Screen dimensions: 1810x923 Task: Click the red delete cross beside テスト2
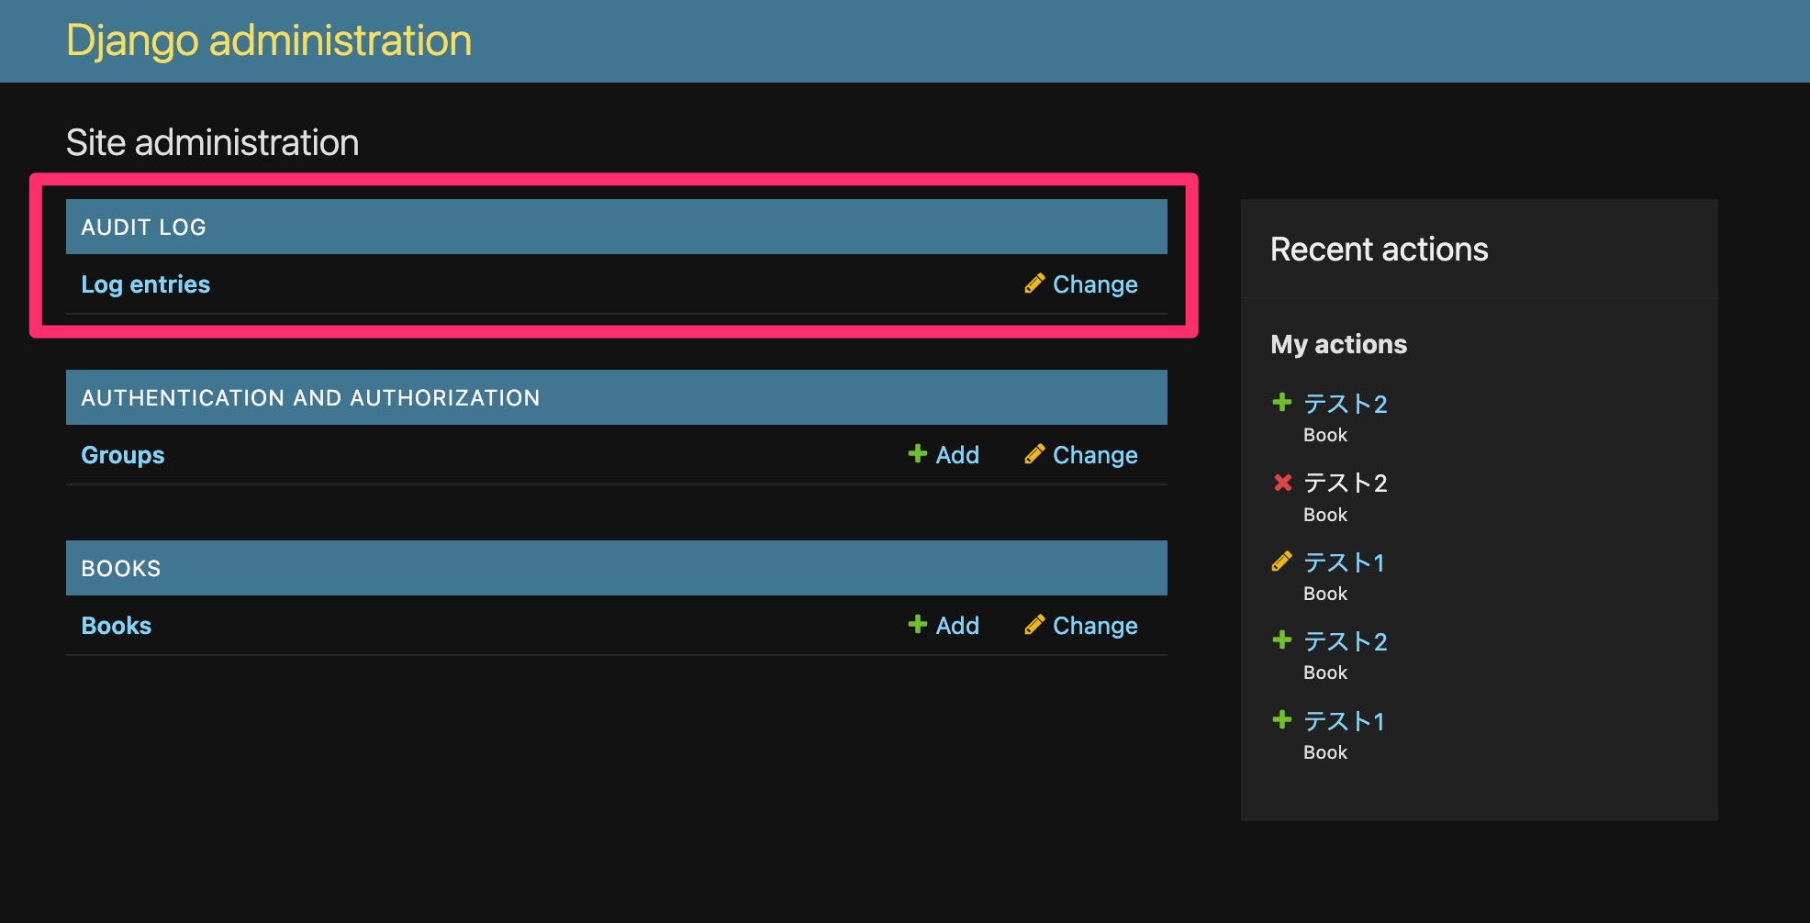click(x=1281, y=482)
